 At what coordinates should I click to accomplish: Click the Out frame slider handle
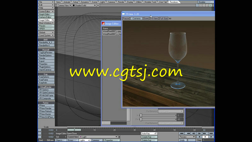pyautogui.click(x=141, y=119)
